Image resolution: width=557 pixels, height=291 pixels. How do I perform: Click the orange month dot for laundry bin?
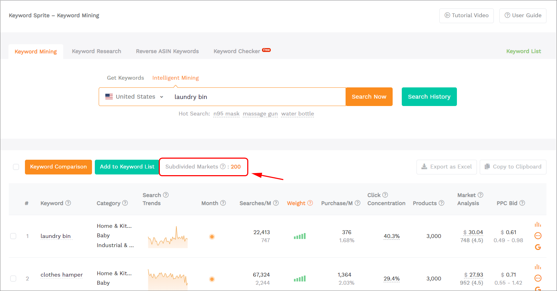pyautogui.click(x=212, y=237)
